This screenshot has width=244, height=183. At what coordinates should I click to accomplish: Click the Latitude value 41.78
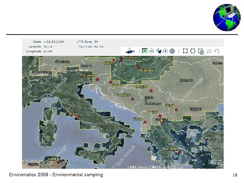[x=48, y=46]
